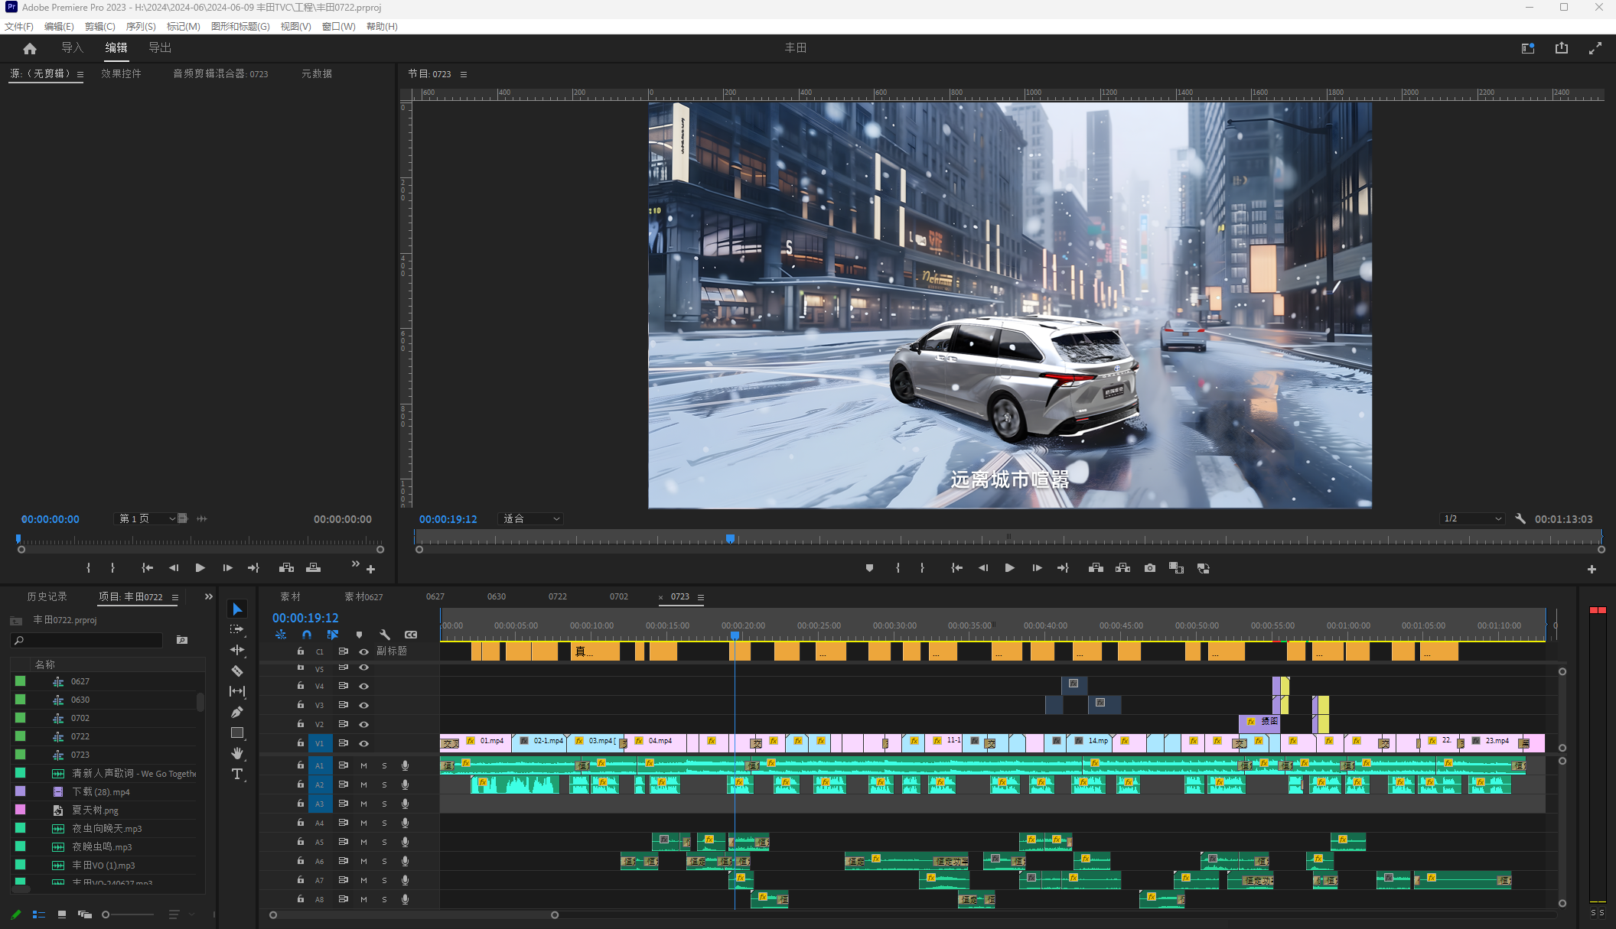The height and width of the screenshot is (929, 1616).
Task: Open the 图形和标题(G) menu
Action: pos(240,26)
